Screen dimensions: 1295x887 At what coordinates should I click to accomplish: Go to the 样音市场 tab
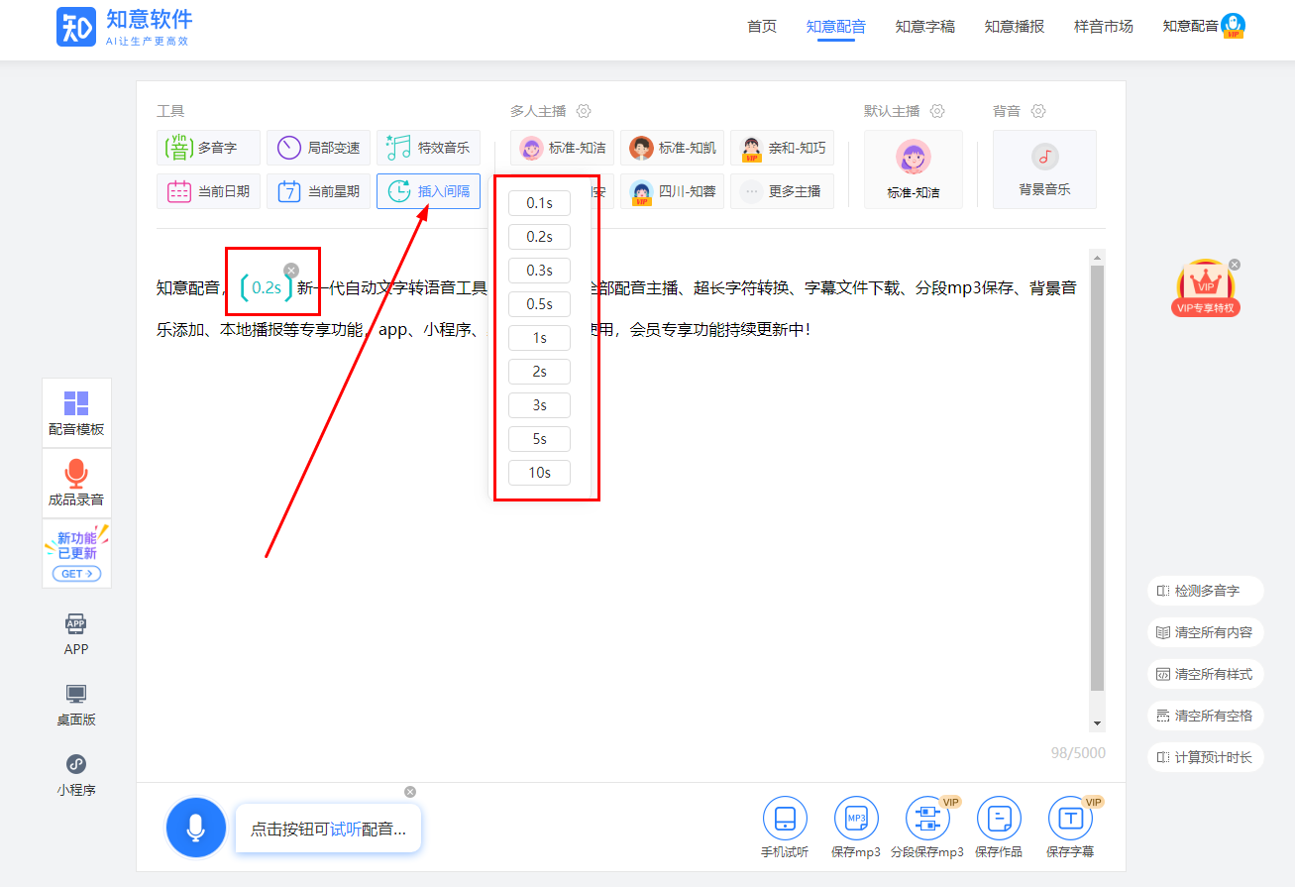coord(1103,27)
